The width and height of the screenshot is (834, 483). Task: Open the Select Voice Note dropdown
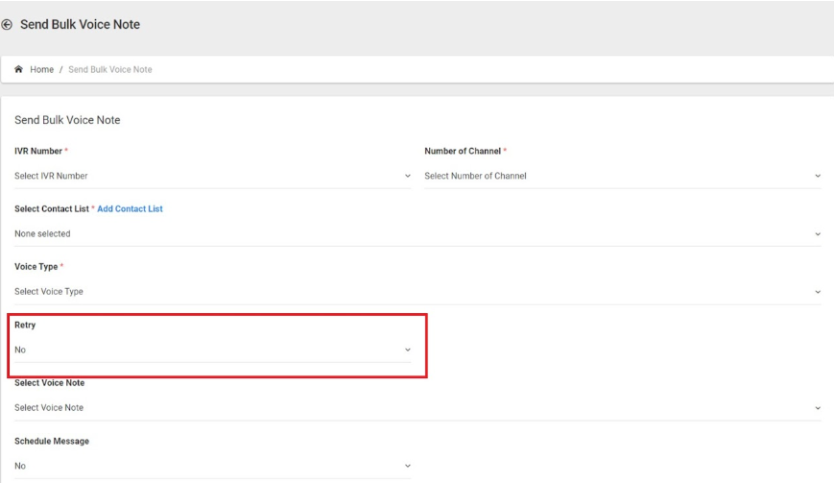(x=418, y=408)
